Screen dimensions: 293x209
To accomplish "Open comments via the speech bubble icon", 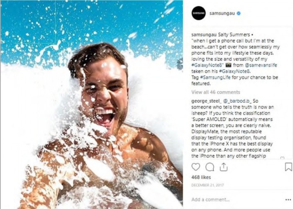I will click(210, 167).
